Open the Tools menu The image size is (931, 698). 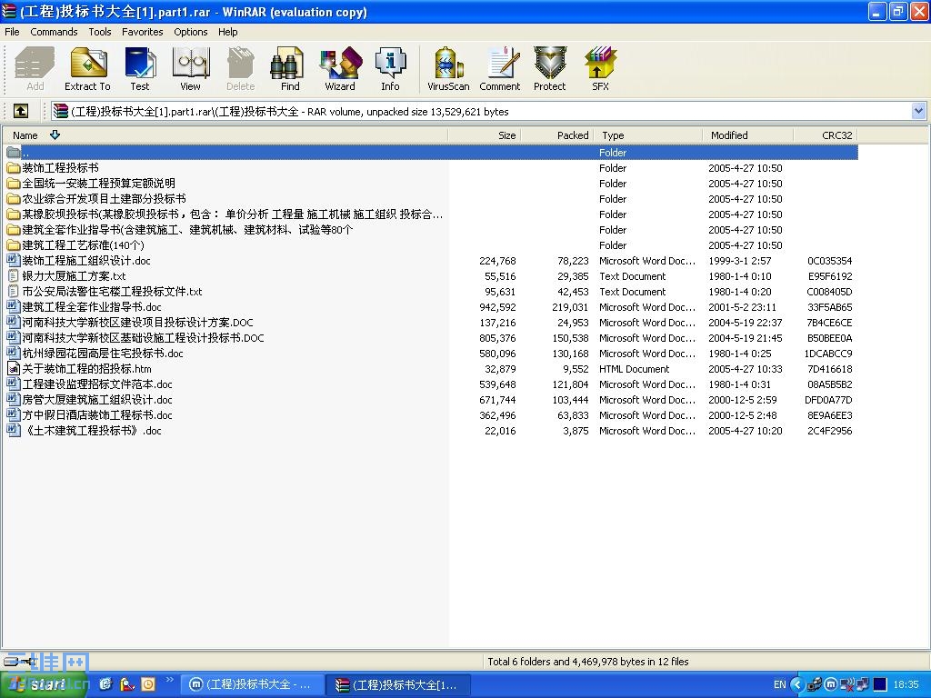tap(100, 32)
